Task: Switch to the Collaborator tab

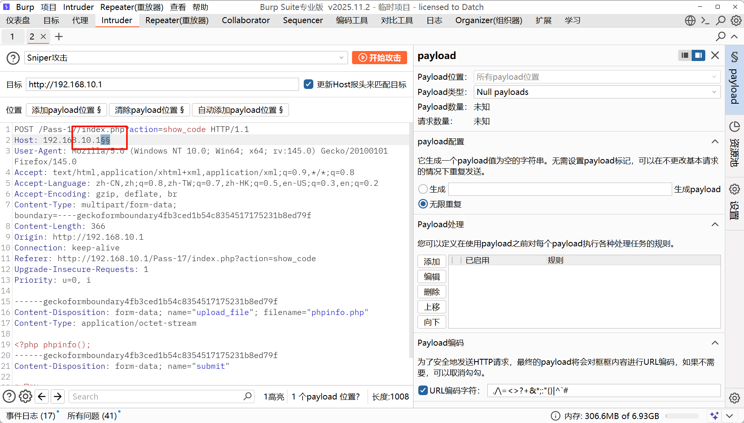Action: (246, 20)
